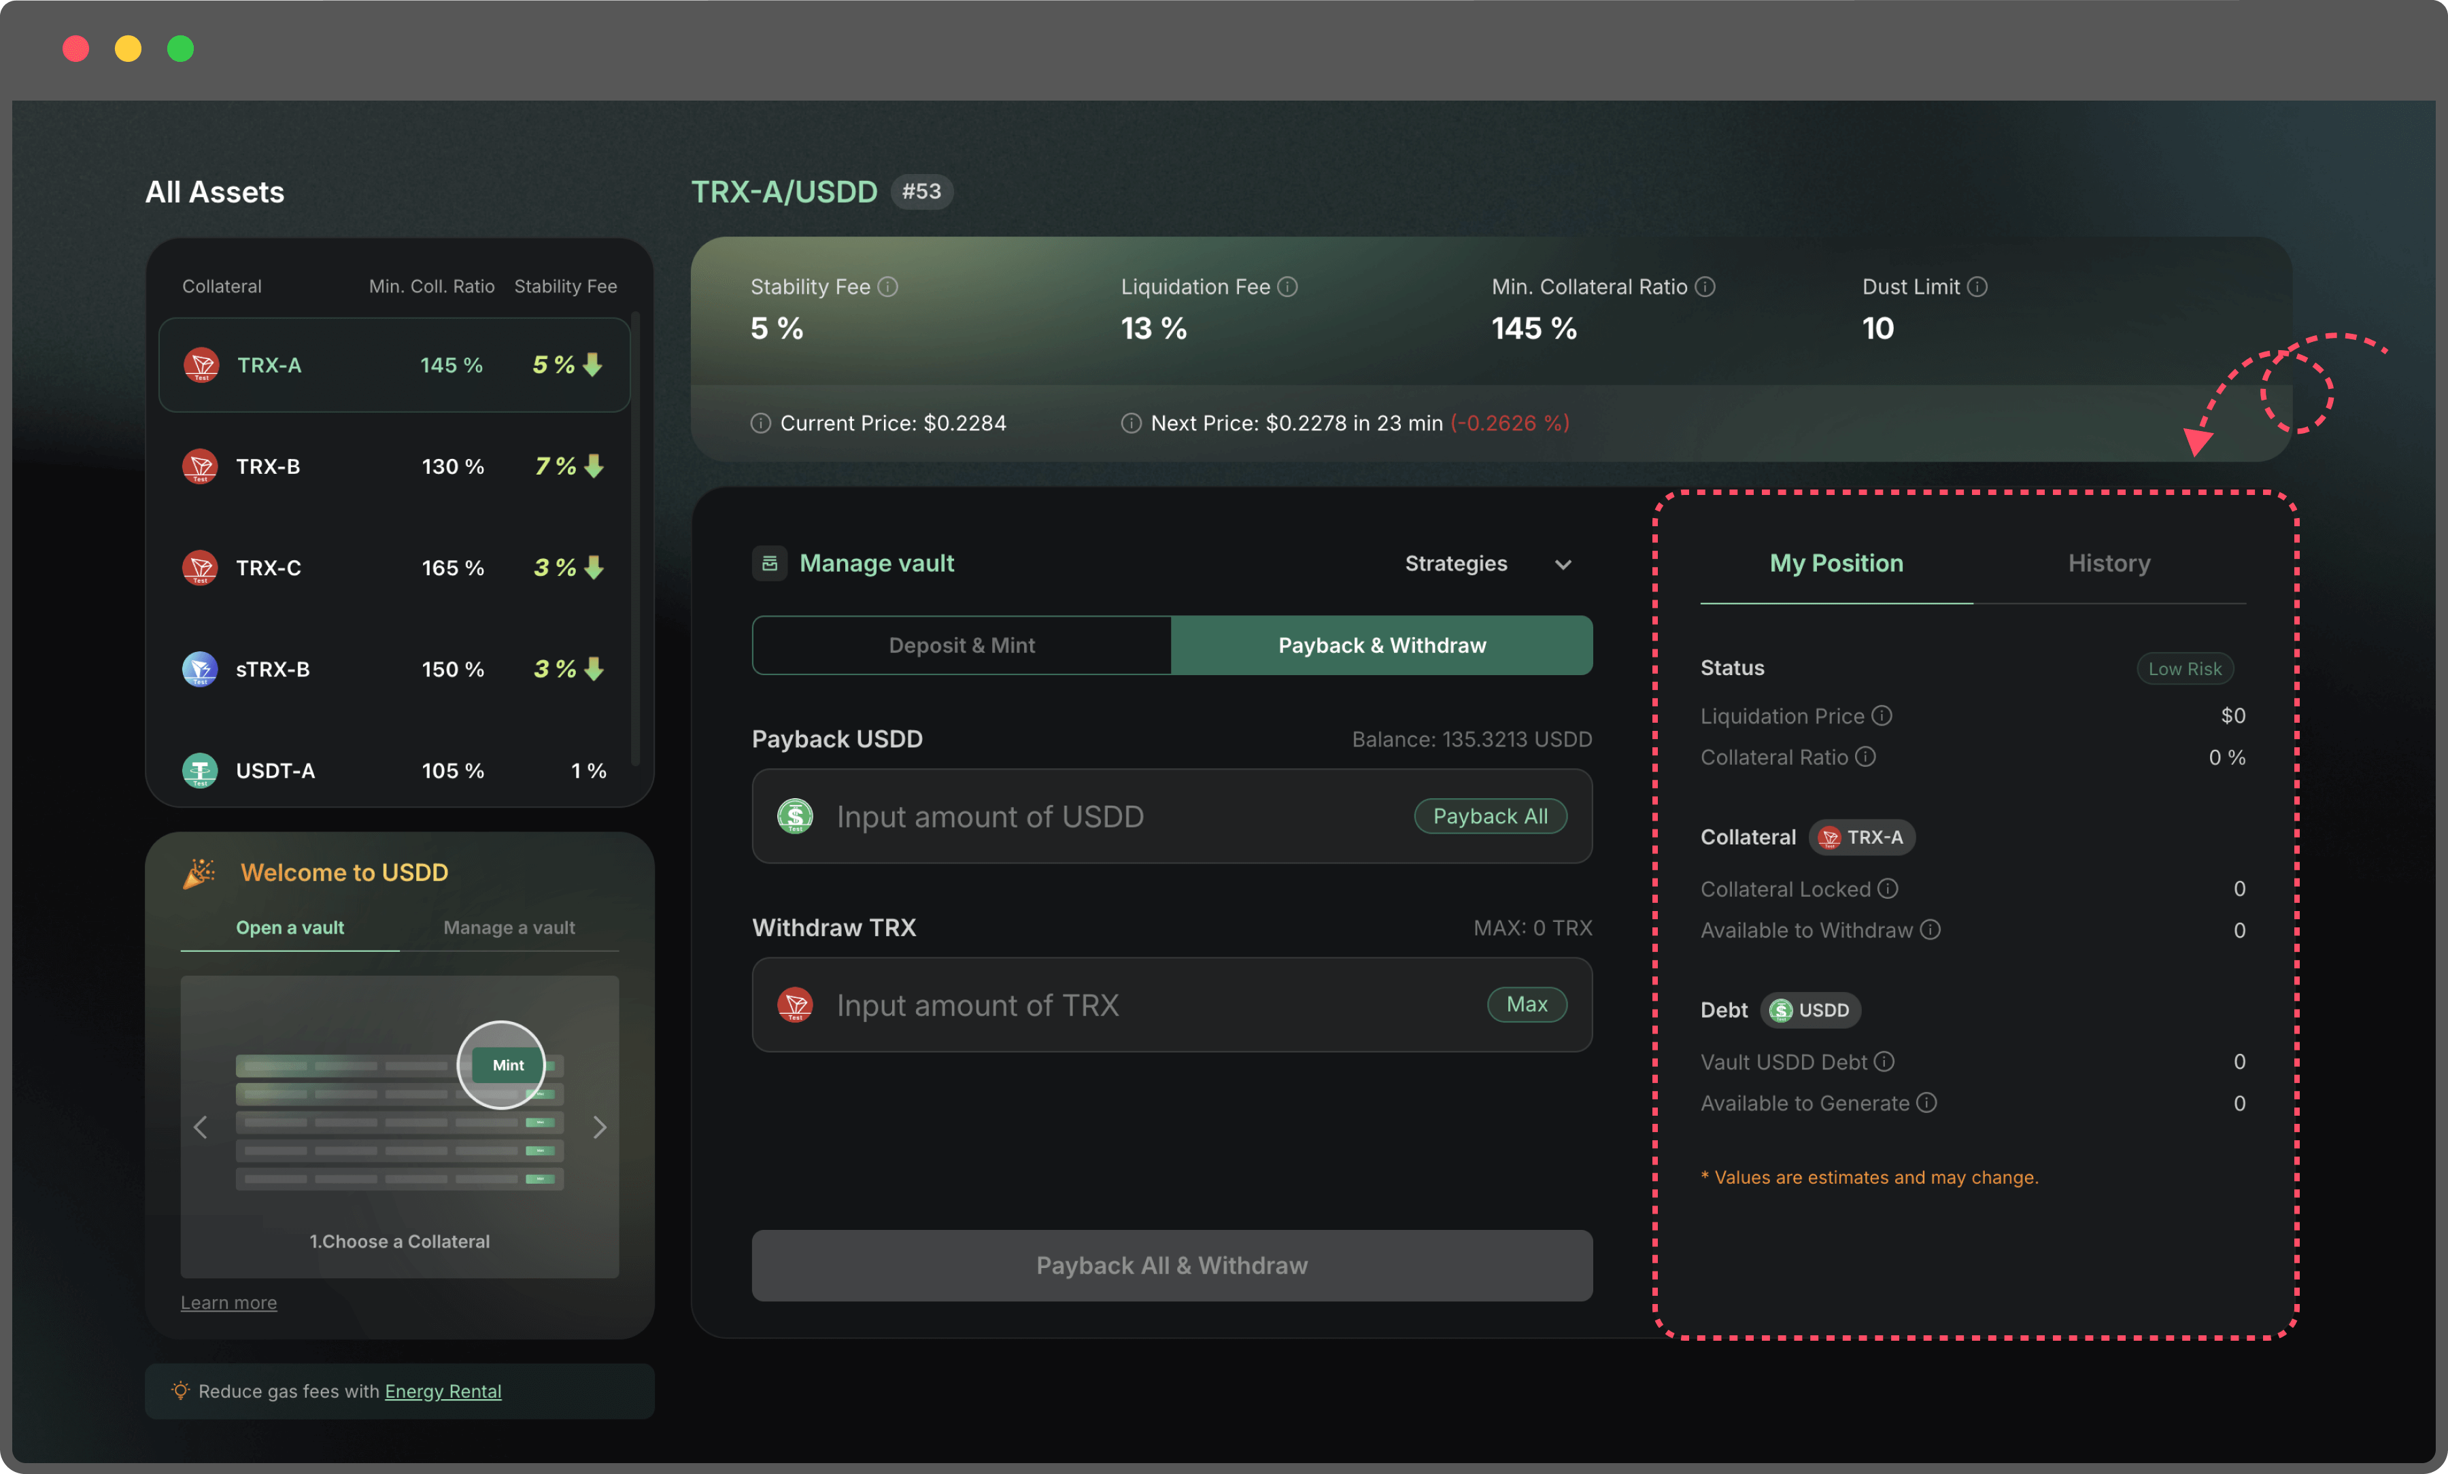Click the Min. Collateral Ratio info icon
This screenshot has width=2448, height=1474.
point(1704,287)
